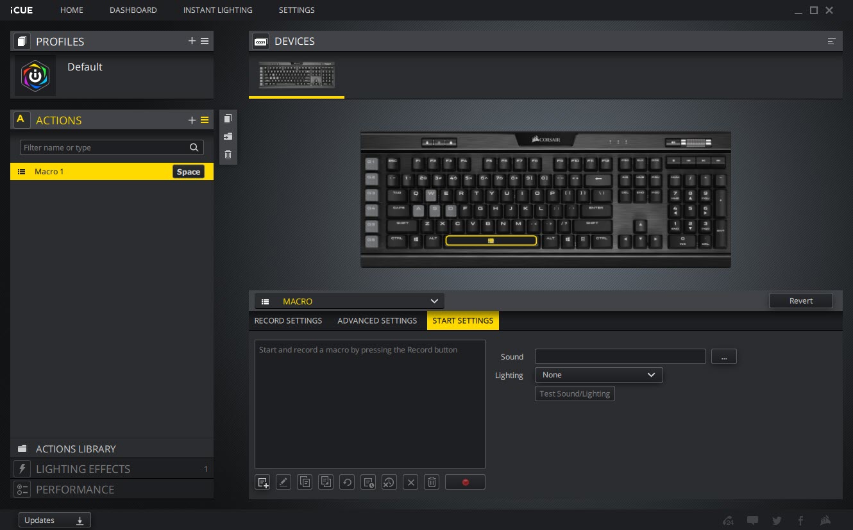Click the paste events icon under macro list

pos(326,482)
